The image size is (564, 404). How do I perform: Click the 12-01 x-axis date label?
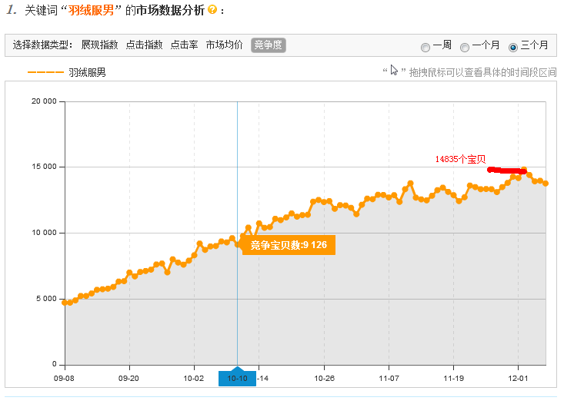pyautogui.click(x=519, y=378)
